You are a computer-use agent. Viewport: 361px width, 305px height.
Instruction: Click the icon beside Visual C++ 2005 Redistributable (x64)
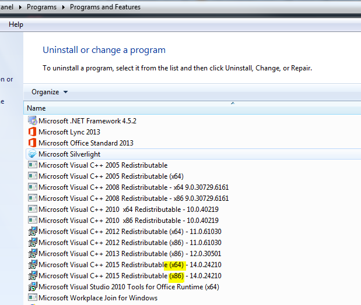(33, 176)
